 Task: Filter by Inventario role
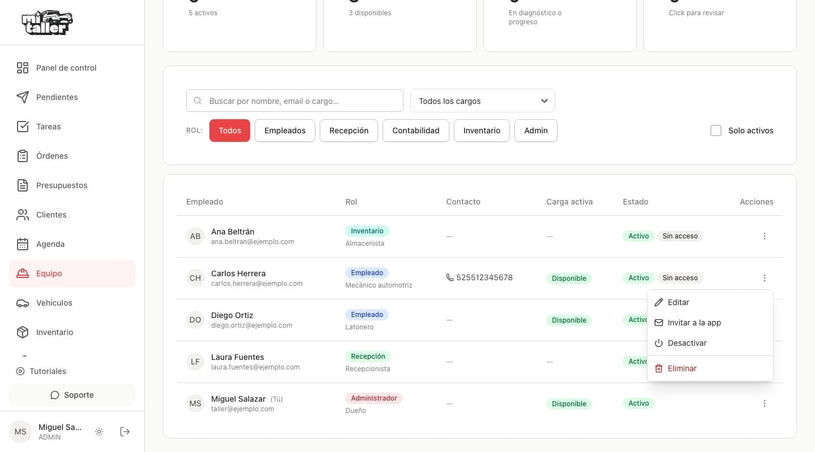point(482,131)
